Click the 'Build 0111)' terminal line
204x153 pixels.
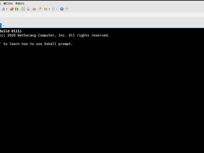pos(11,31)
